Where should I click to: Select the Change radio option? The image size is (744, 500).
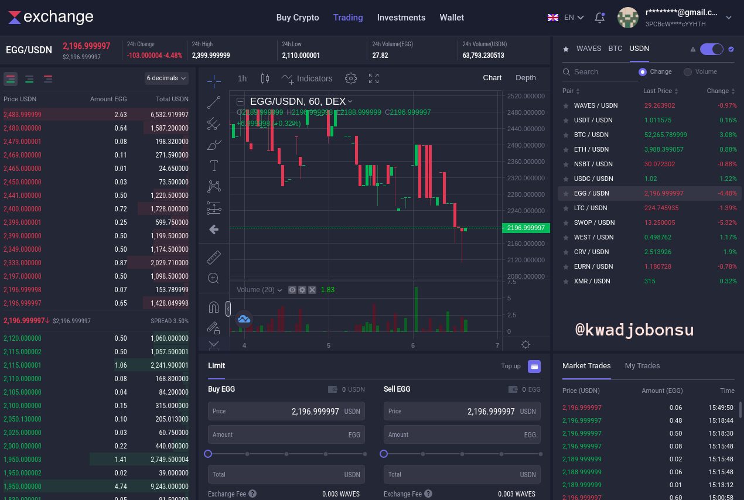pyautogui.click(x=643, y=71)
